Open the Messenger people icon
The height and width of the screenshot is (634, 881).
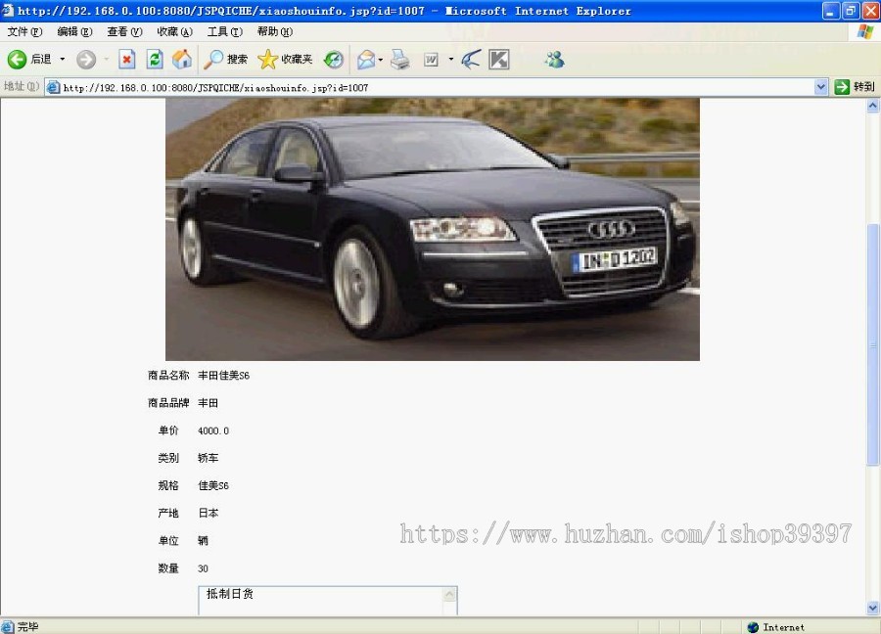click(555, 59)
